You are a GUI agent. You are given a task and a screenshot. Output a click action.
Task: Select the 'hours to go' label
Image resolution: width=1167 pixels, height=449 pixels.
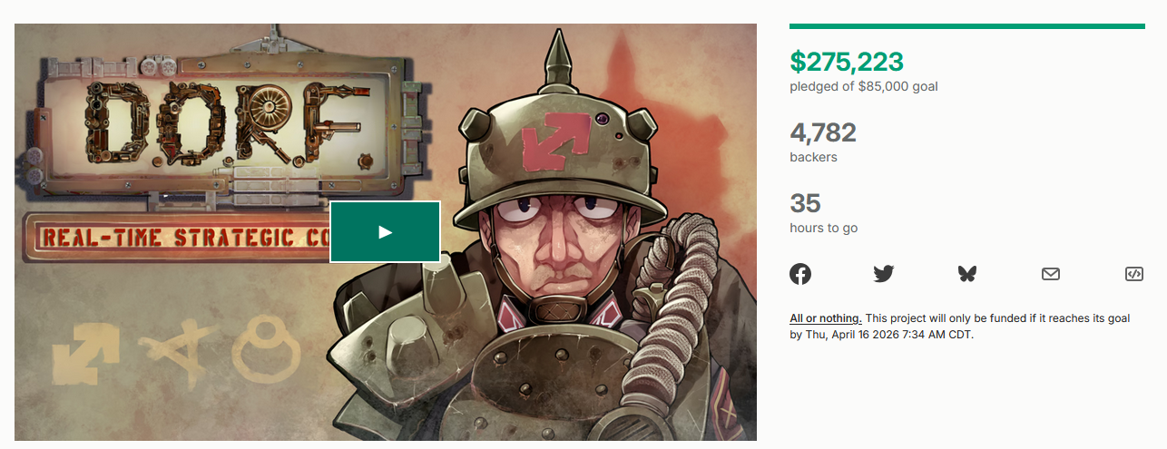tap(823, 228)
